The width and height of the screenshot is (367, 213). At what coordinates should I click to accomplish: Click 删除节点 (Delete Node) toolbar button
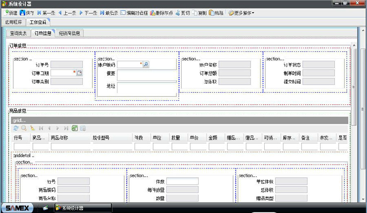coord(161,13)
